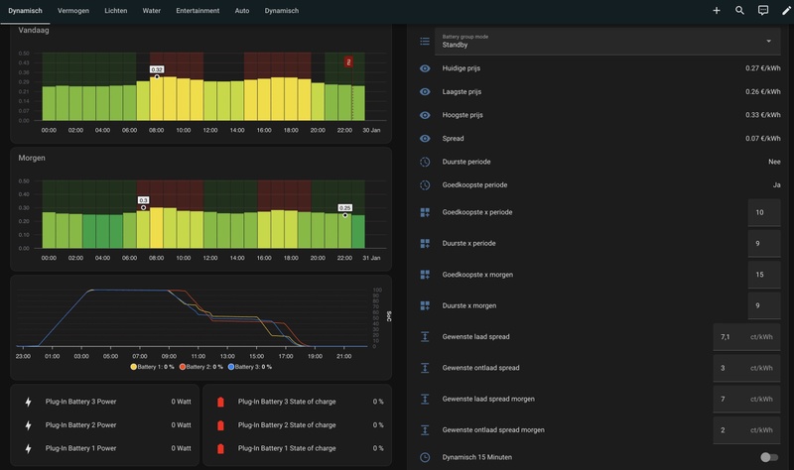Click red battery icon for Battery 1 State of charge

coord(220,447)
